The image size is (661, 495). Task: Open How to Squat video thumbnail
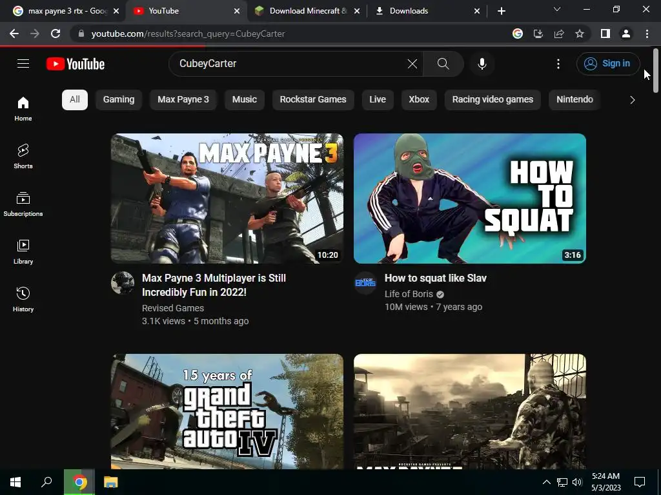[470, 199]
